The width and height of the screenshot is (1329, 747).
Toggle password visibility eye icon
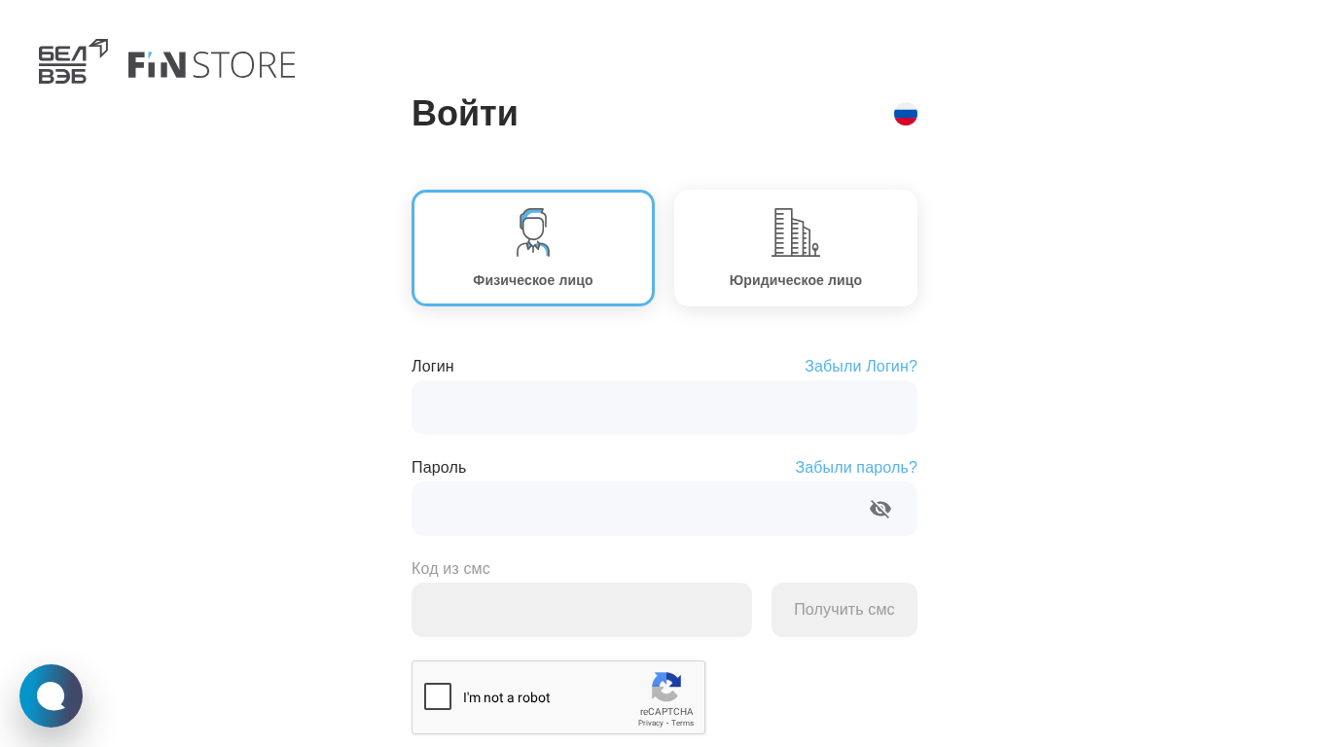[x=880, y=509]
